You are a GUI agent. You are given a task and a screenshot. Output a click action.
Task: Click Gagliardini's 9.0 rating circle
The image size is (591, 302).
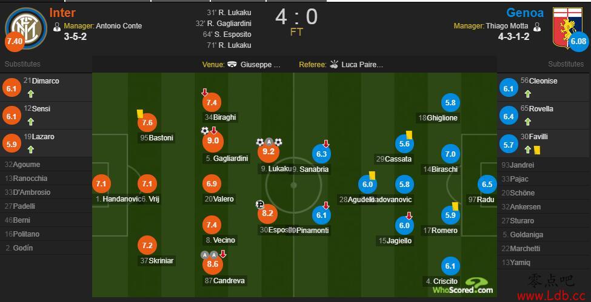tap(213, 141)
